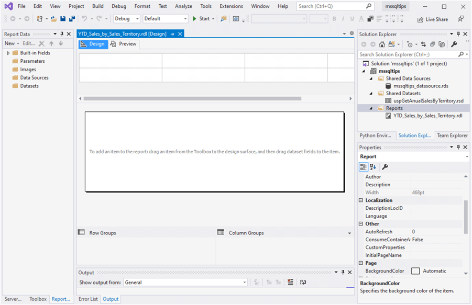This screenshot has width=472, height=305.
Task: Click the Live Share button
Action: coord(432,19)
